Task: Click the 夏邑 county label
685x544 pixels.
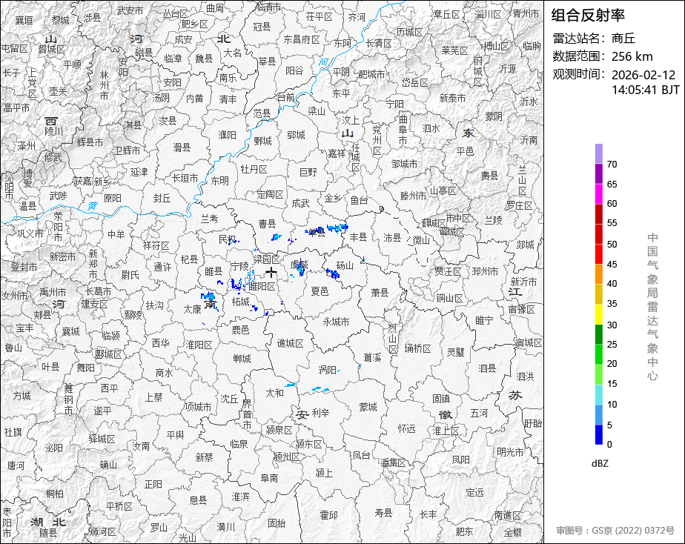Action: tap(320, 291)
